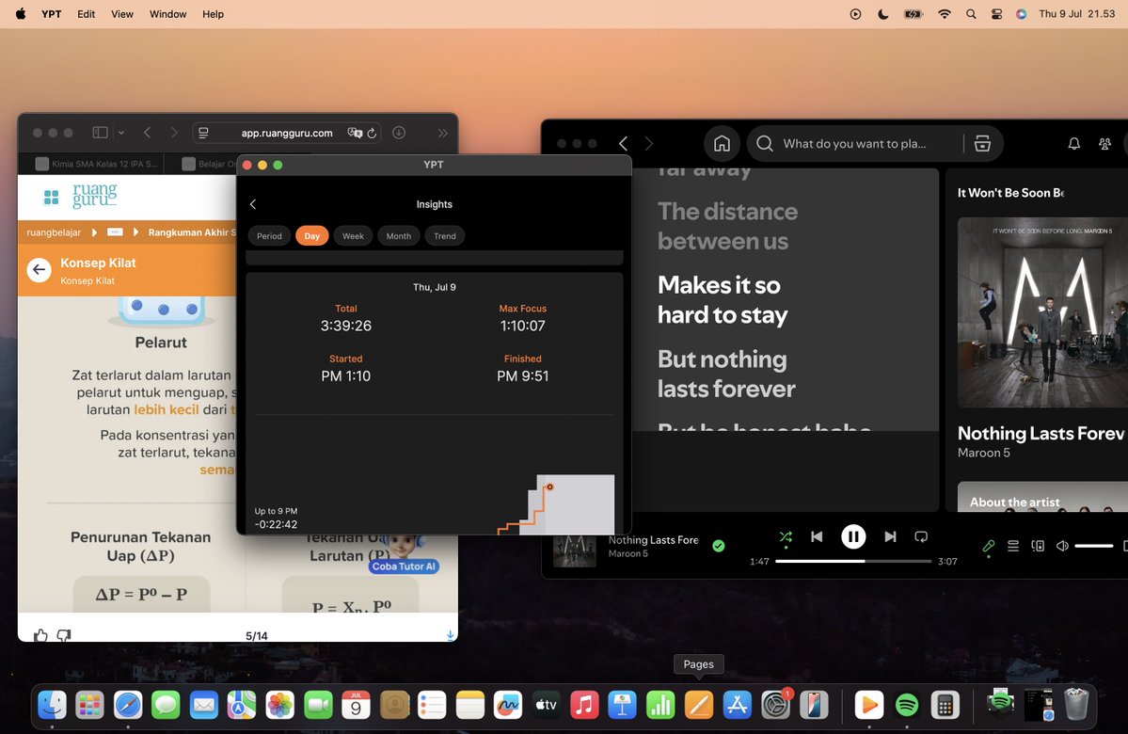Adjust the Spotify volume slider
The width and height of the screenshot is (1128, 734).
click(1093, 546)
